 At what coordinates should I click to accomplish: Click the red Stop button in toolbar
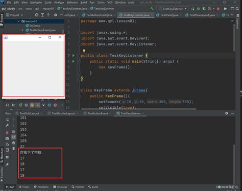coord(218,9)
